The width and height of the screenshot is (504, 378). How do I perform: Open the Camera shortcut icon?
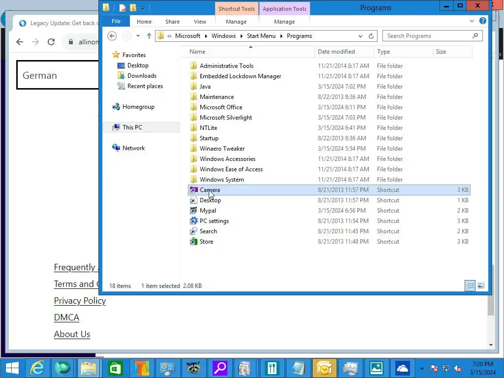click(193, 190)
